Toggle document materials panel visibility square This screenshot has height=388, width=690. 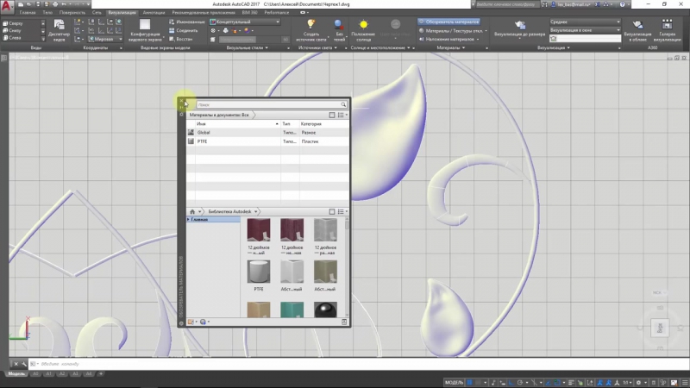[332, 115]
